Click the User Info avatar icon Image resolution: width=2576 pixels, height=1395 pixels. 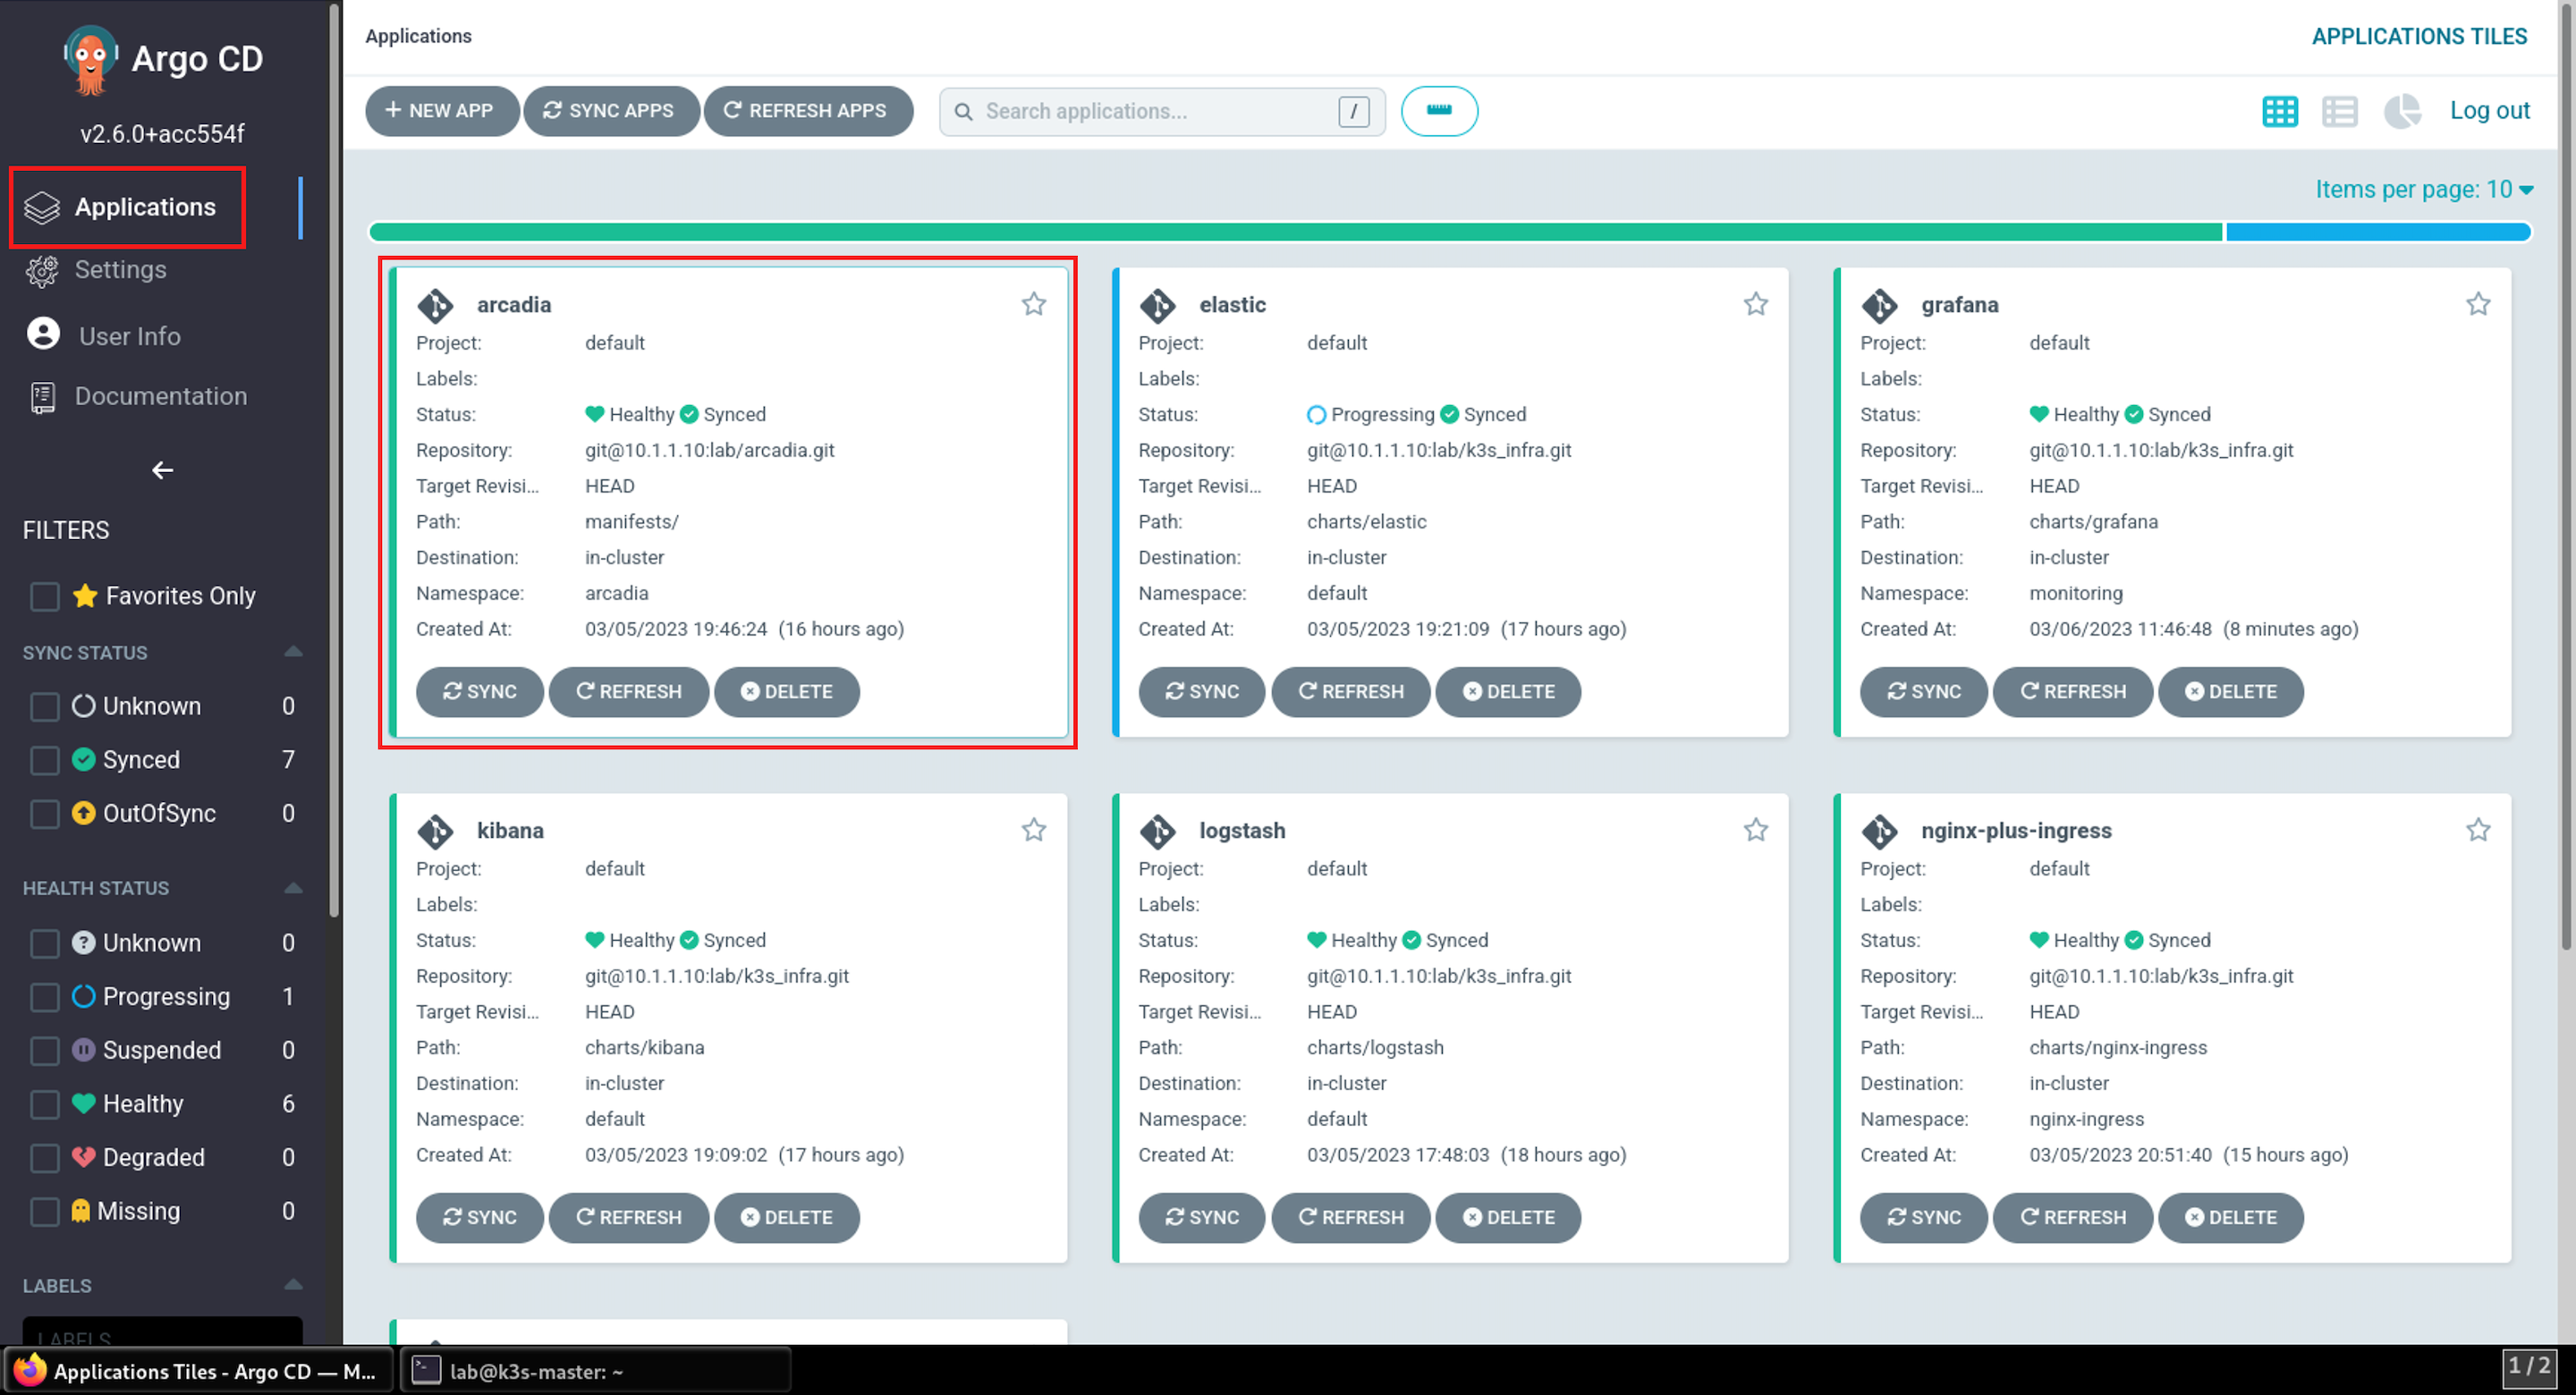(x=43, y=334)
